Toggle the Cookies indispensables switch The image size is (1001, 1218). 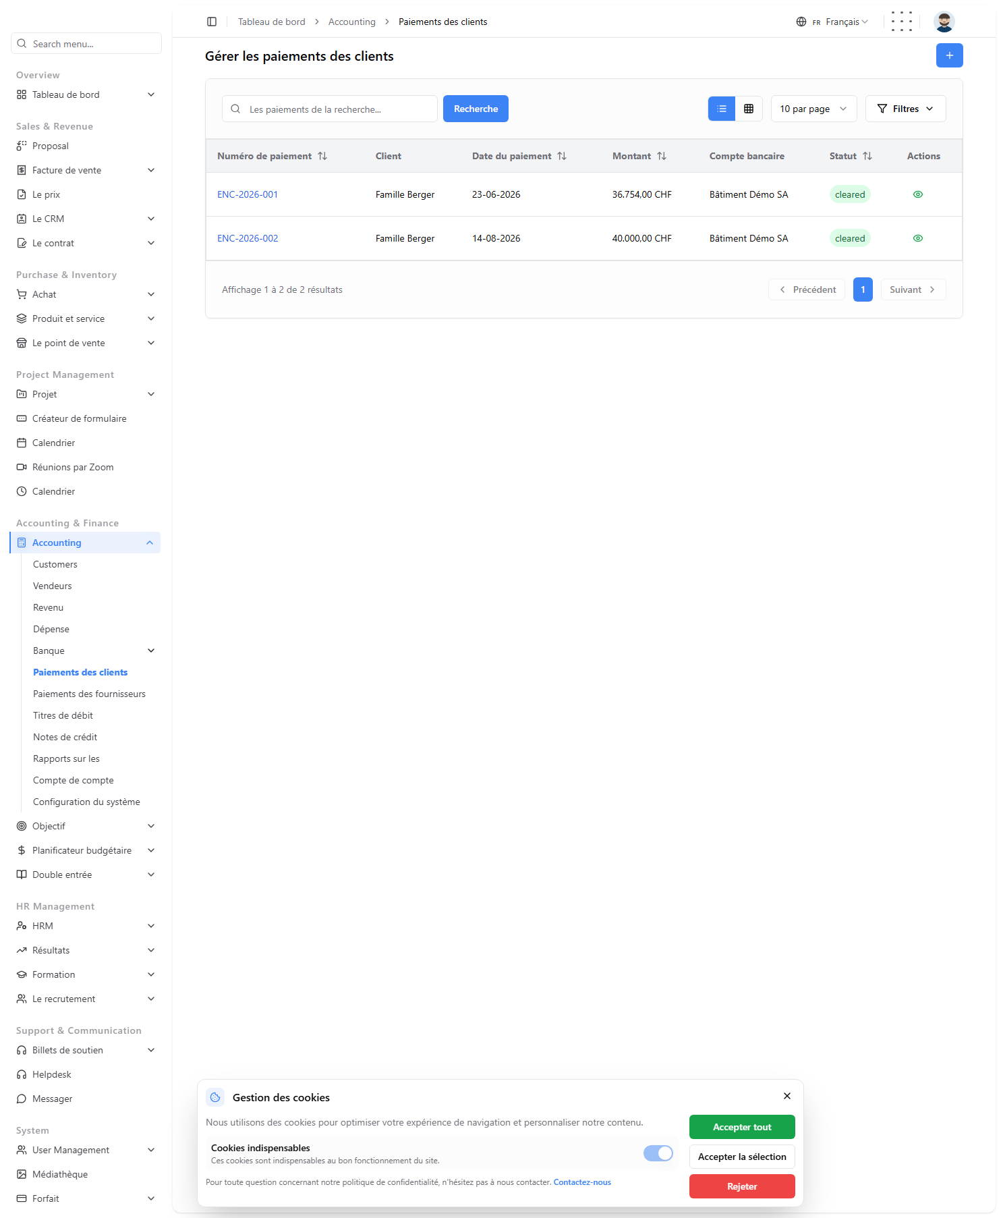(658, 1153)
